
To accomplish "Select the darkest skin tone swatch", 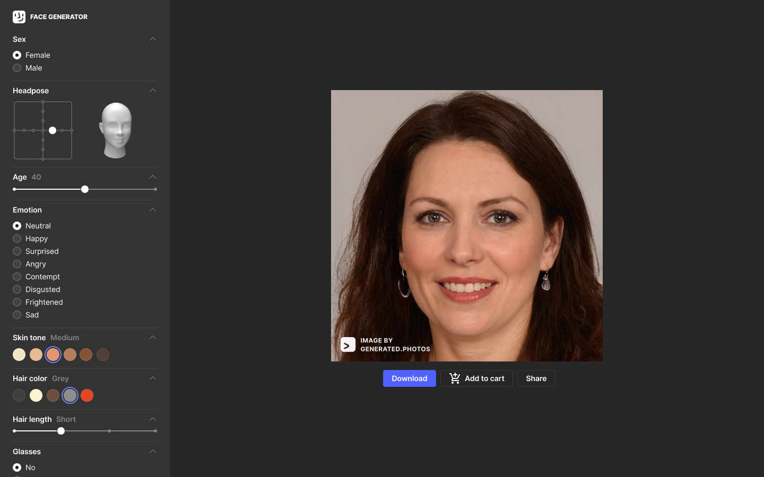I will pyautogui.click(x=103, y=355).
